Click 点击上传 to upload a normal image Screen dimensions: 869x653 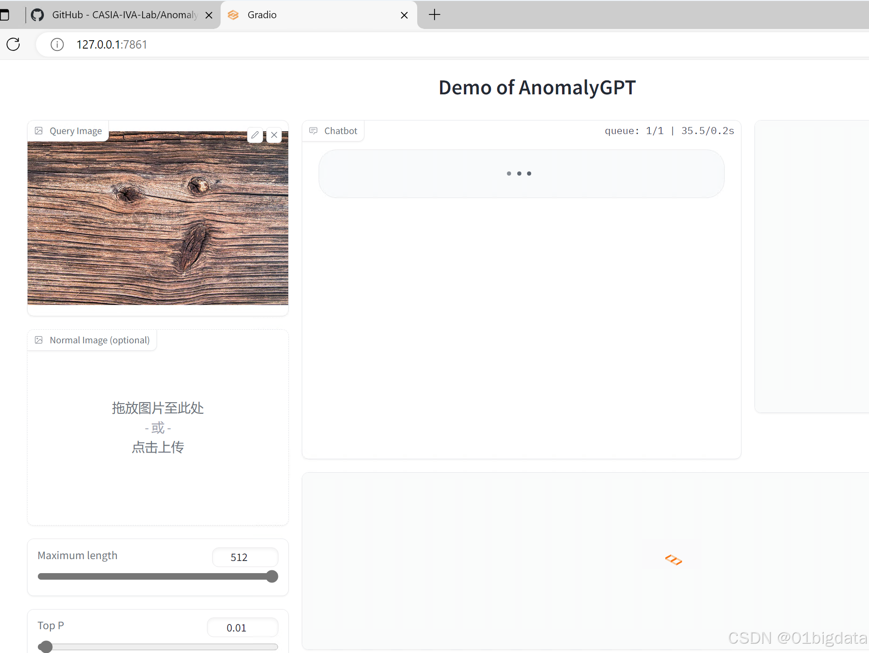tap(157, 447)
